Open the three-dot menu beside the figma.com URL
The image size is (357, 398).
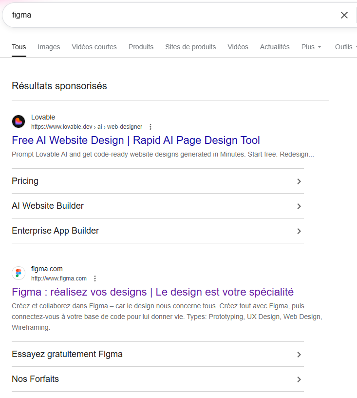click(95, 279)
